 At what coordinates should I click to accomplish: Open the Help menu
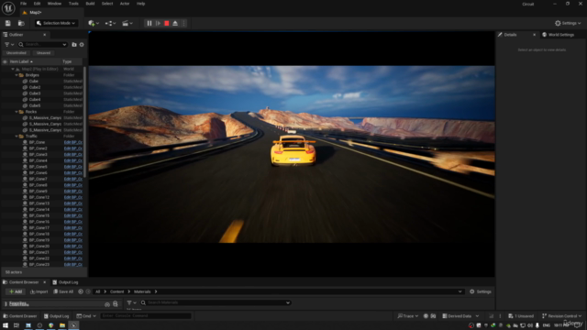coord(140,4)
